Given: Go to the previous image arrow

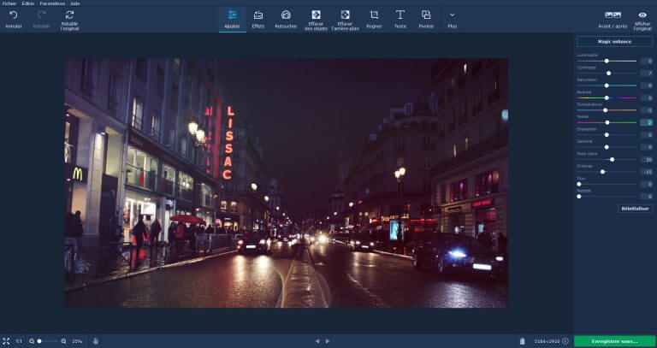Looking at the screenshot, I should pyautogui.click(x=317, y=341).
